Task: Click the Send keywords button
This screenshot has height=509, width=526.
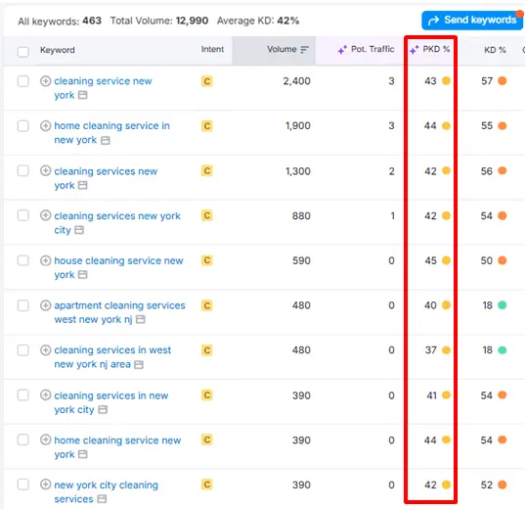Action: (x=472, y=21)
